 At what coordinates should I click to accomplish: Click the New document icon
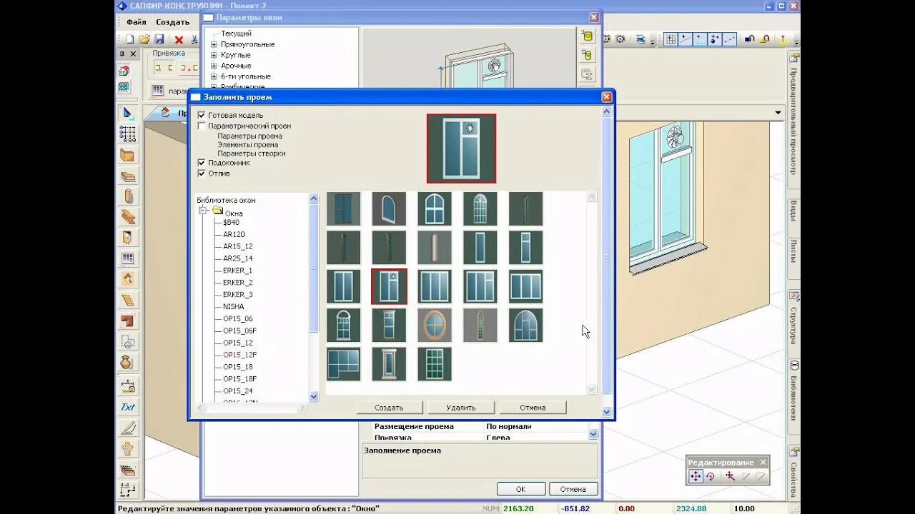pyautogui.click(x=130, y=39)
